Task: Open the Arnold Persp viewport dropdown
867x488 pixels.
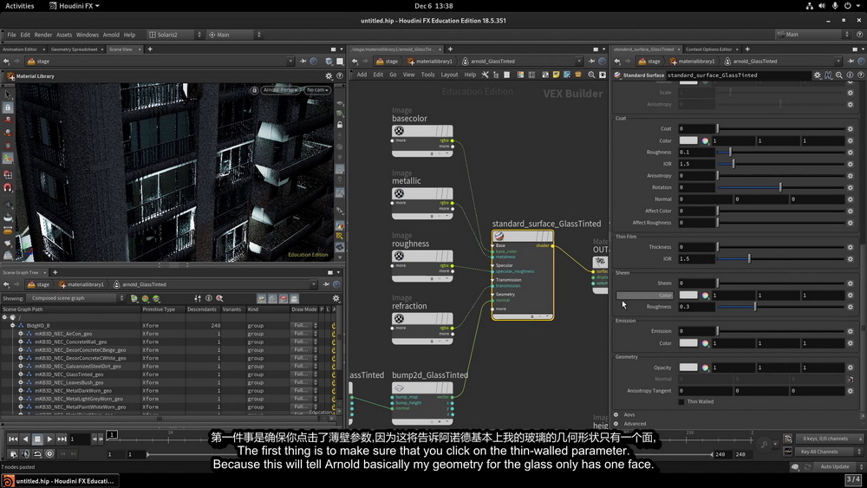Action: (x=280, y=90)
